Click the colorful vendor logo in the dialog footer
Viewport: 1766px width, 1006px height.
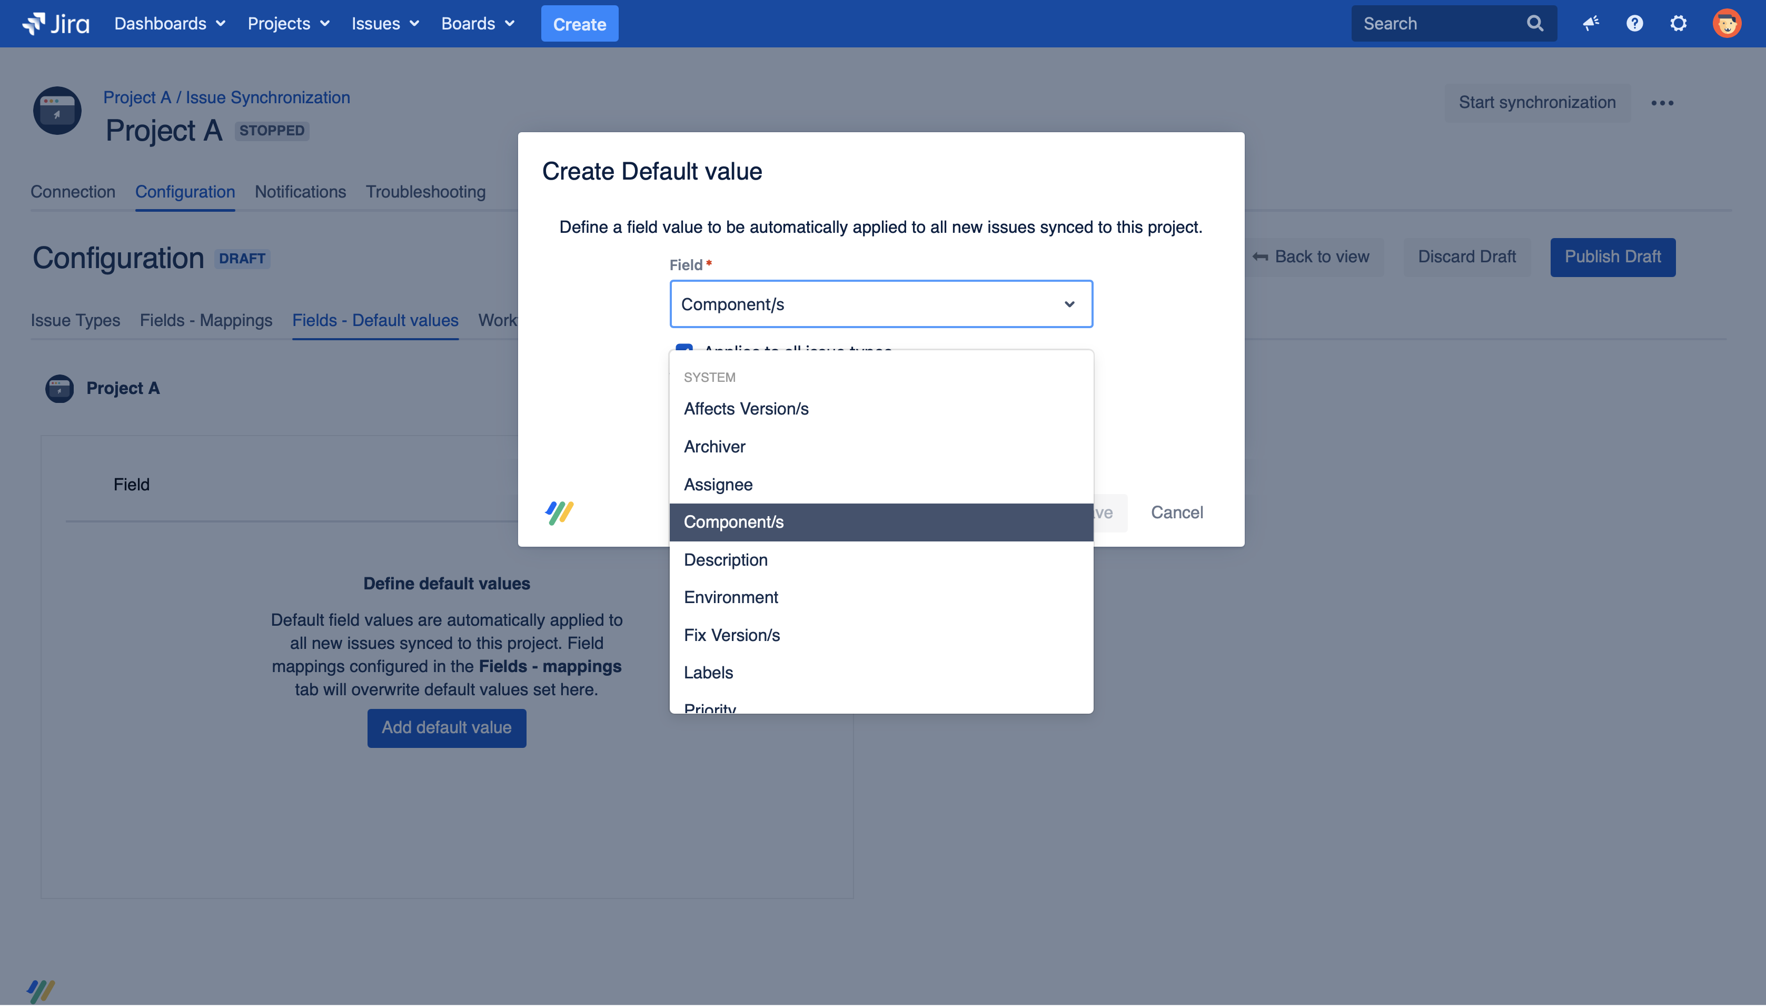(x=559, y=512)
